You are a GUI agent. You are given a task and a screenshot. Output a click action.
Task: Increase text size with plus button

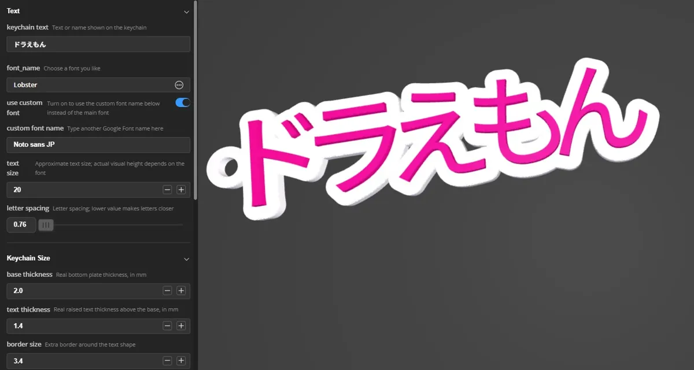pyautogui.click(x=181, y=190)
